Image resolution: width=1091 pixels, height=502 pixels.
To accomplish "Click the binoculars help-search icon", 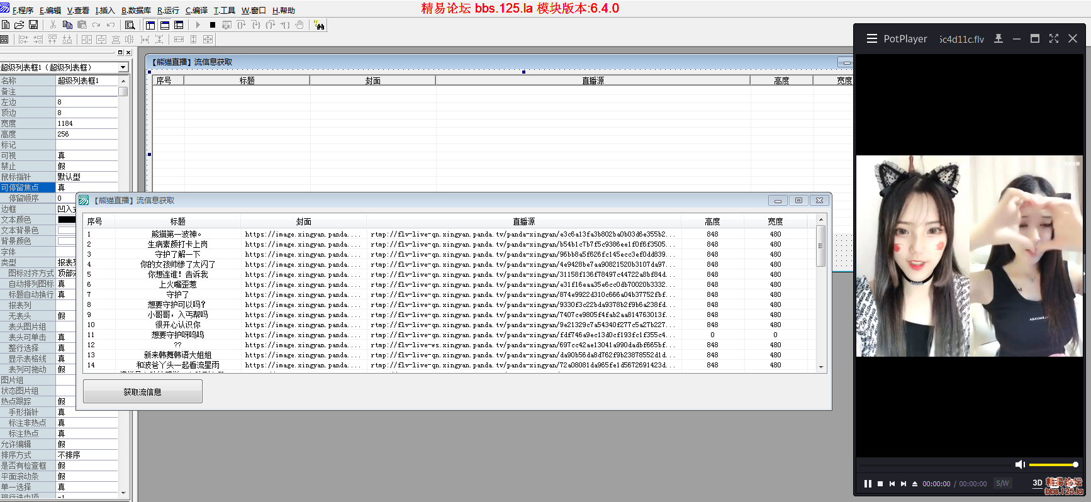I will (320, 25).
